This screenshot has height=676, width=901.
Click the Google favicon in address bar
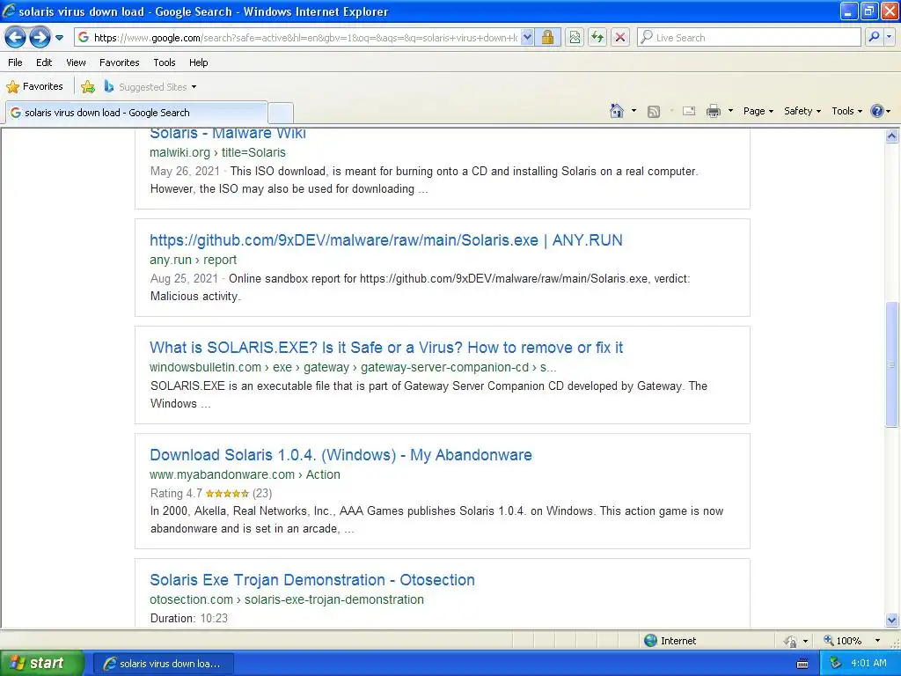pyautogui.click(x=84, y=37)
